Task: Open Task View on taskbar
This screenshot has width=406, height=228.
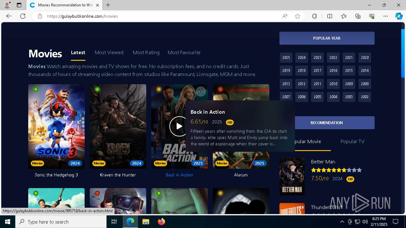Action: click(x=114, y=222)
